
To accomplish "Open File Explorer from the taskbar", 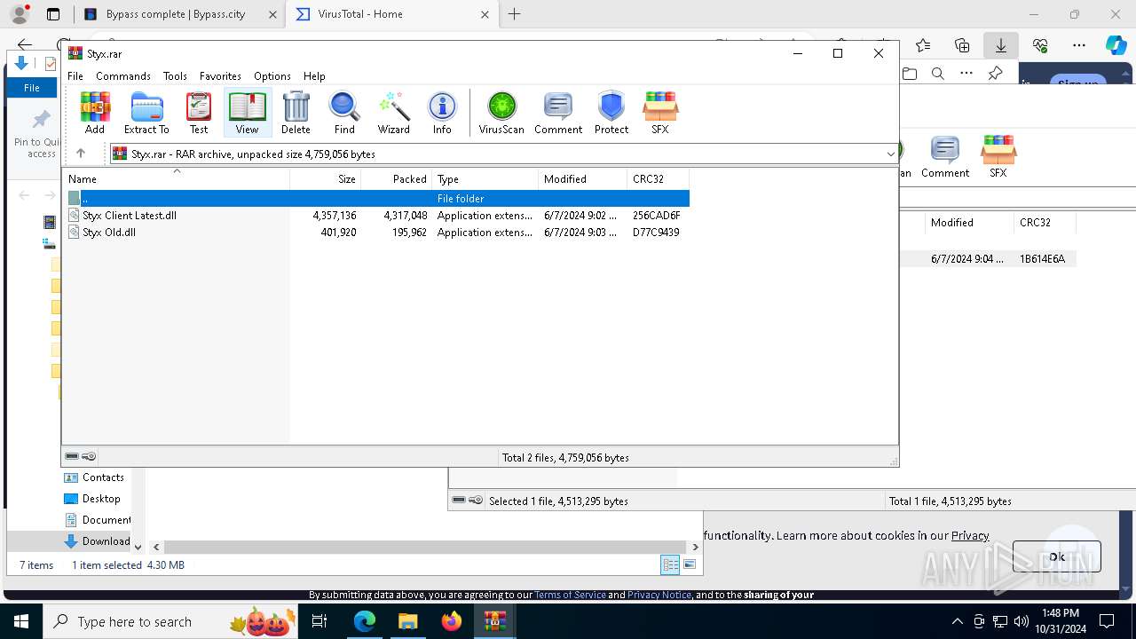I will coord(408,621).
